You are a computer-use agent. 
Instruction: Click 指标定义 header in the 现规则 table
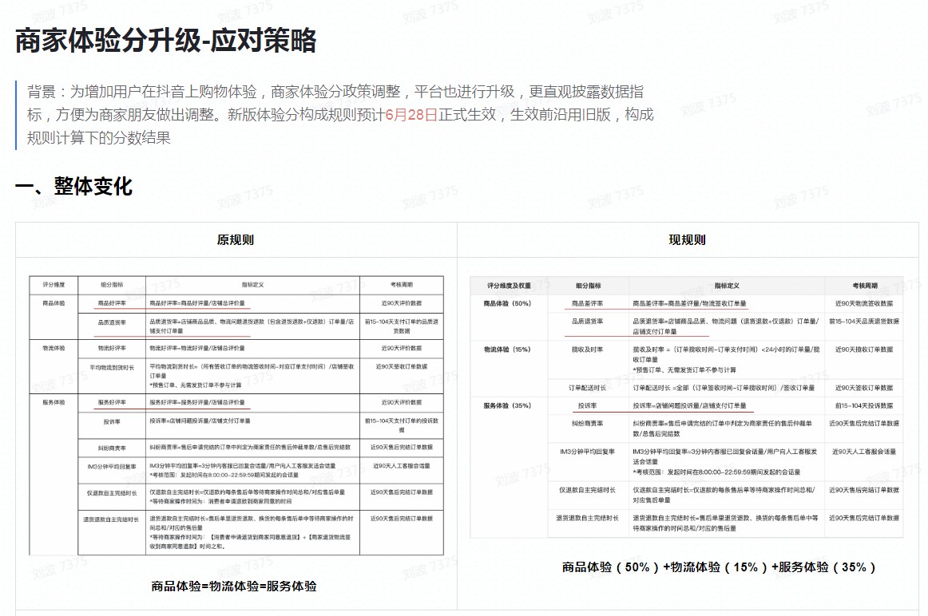(x=727, y=286)
